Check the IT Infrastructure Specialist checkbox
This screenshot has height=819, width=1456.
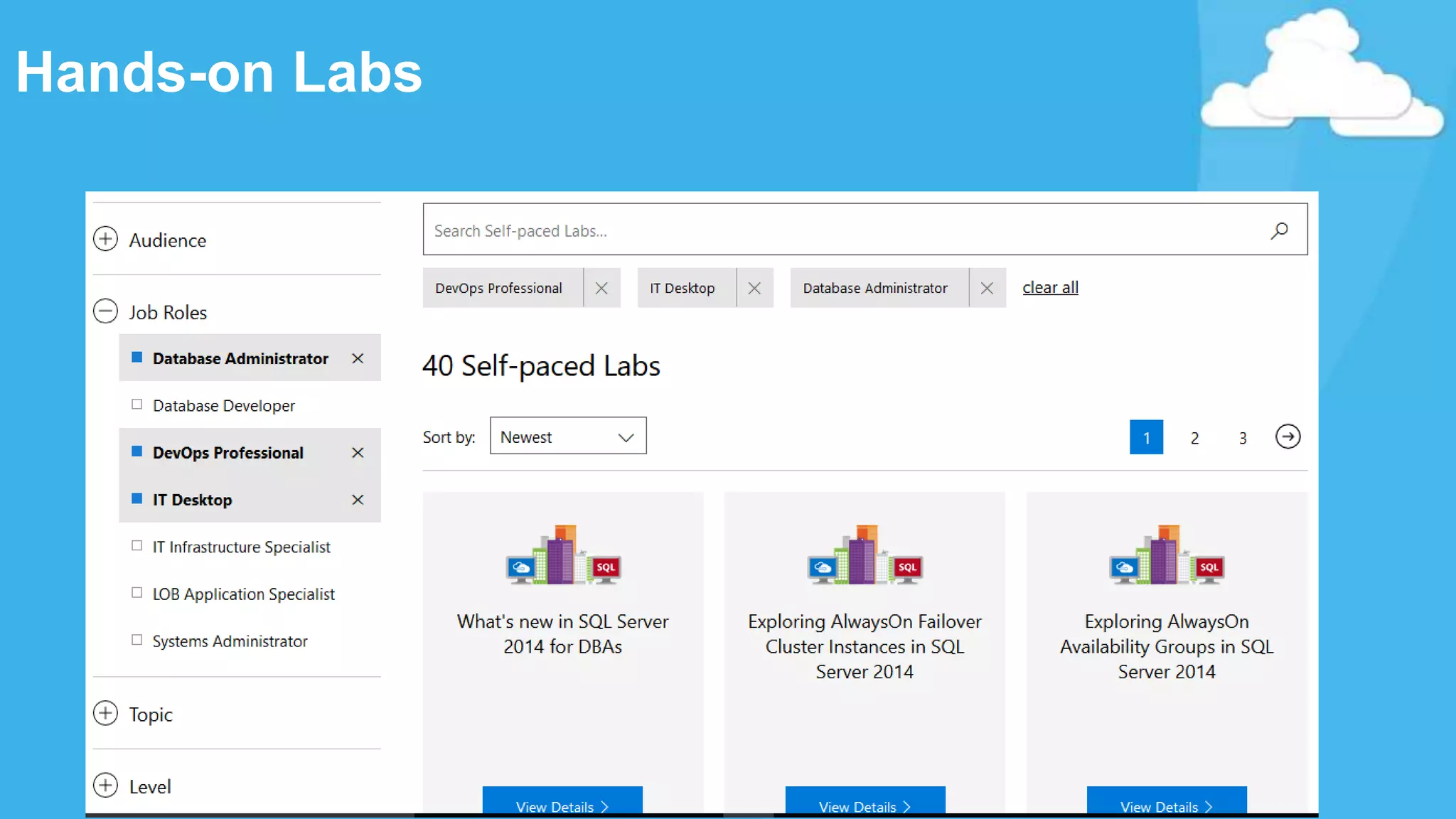click(x=136, y=546)
